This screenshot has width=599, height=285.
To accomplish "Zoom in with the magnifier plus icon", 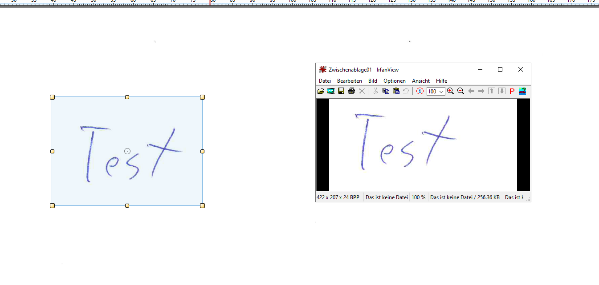I will 450,91.
